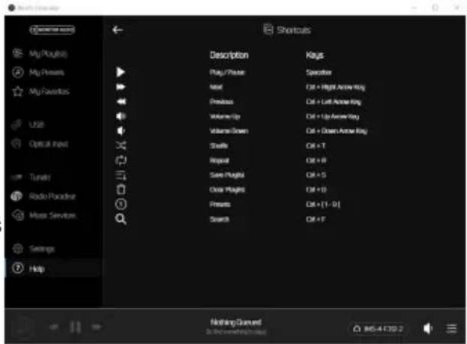Click the Presets numbered circle icon
This screenshot has width=467, height=344.
point(121,204)
